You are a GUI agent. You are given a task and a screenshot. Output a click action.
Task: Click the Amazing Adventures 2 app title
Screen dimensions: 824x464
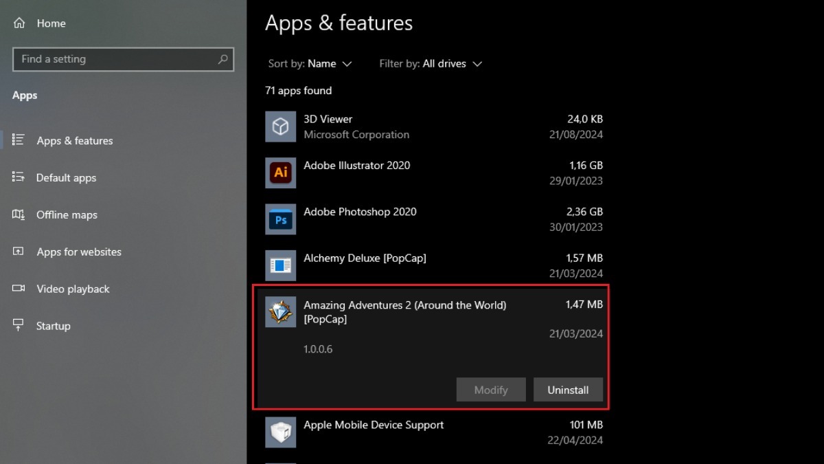[405, 311]
